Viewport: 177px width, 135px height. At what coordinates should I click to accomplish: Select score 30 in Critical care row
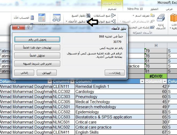(x=156, y=122)
